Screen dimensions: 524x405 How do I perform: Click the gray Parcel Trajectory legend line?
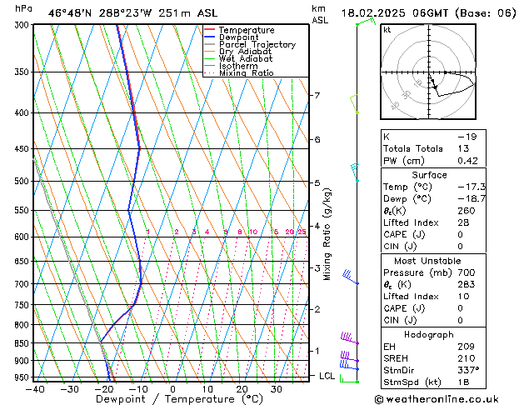(x=209, y=44)
